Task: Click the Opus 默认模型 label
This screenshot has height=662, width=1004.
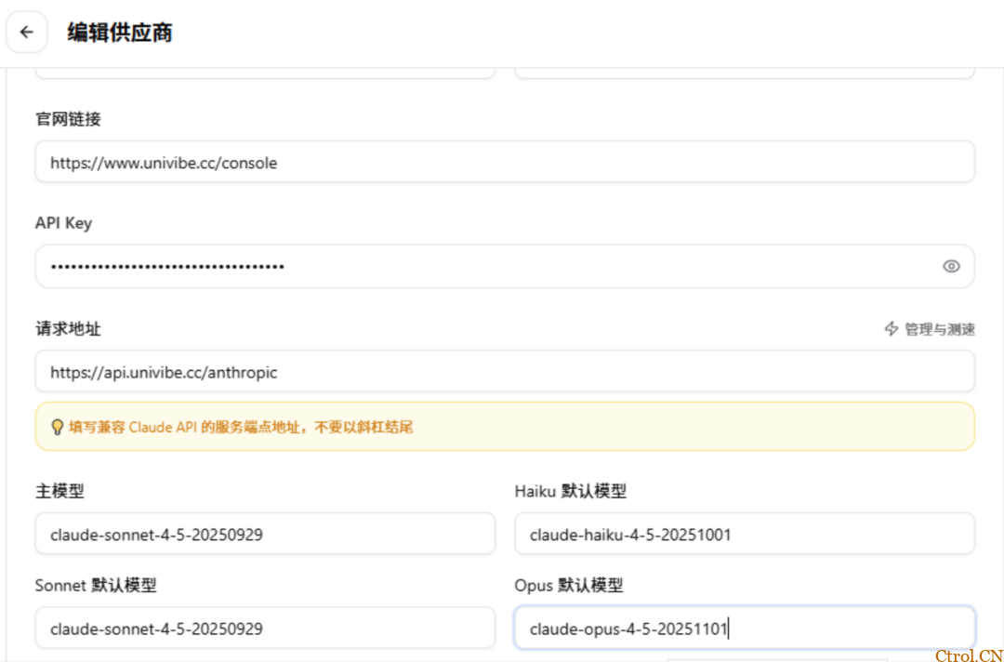Action: tap(569, 585)
